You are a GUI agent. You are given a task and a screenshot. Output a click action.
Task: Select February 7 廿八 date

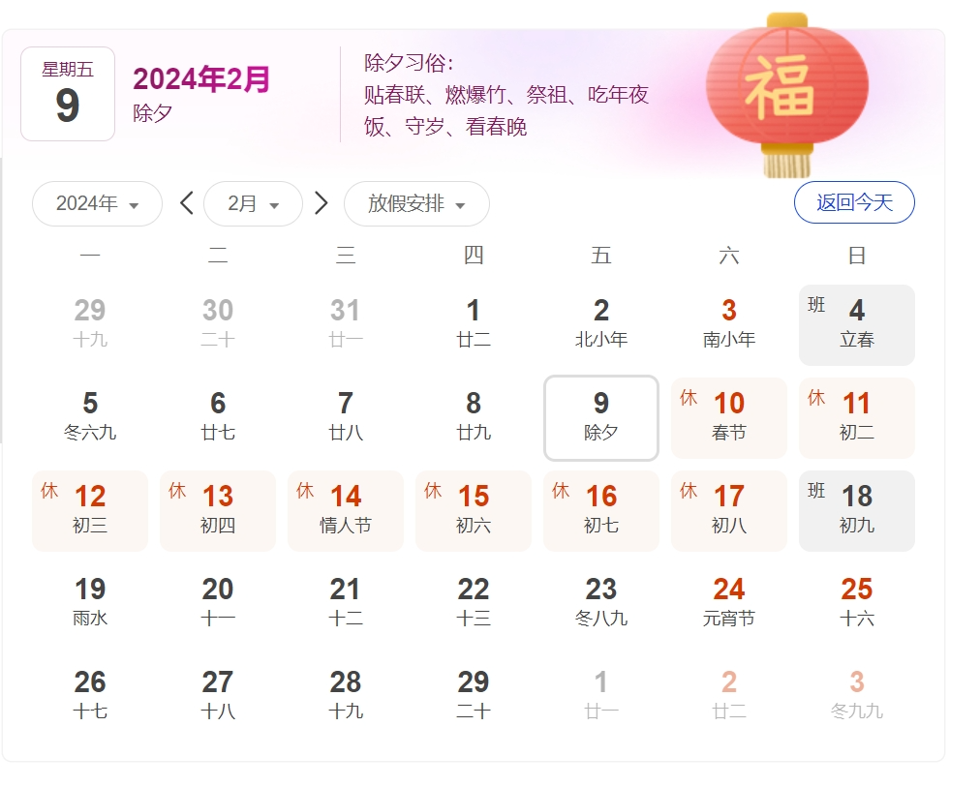346,418
